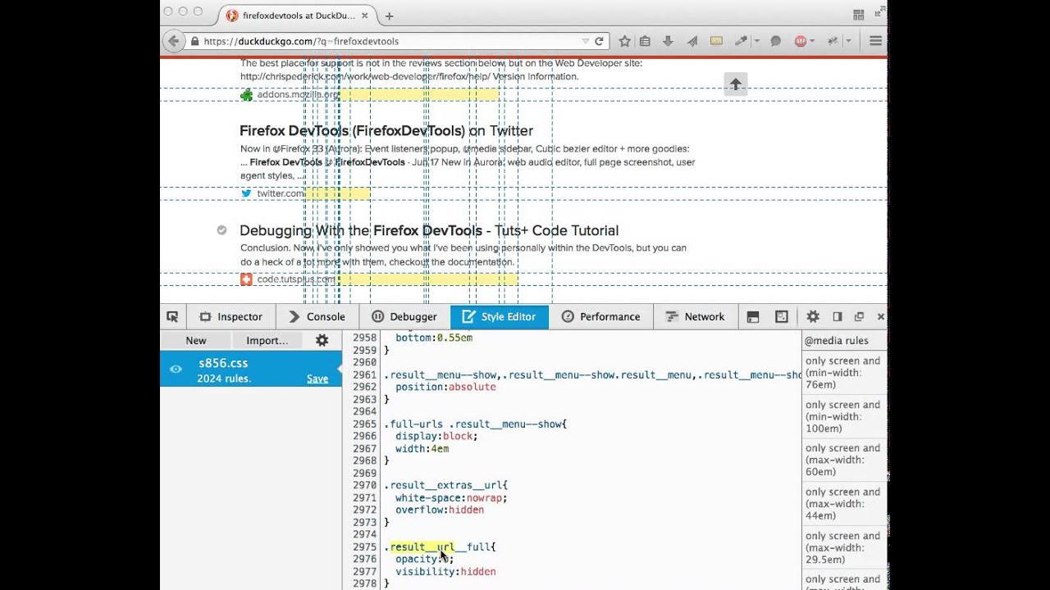Viewport: 1050px width, 590px height.
Task: Go back to previous page
Action: 172,41
